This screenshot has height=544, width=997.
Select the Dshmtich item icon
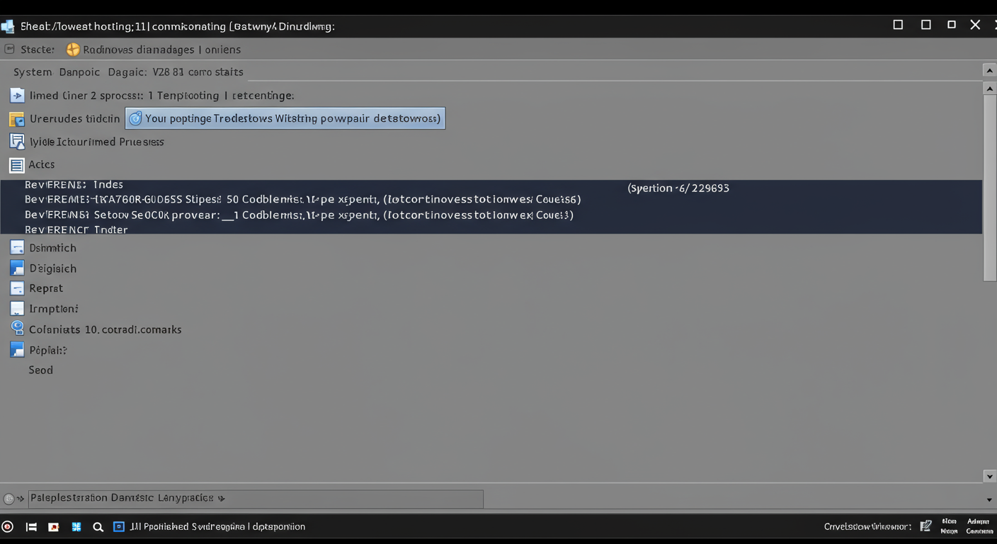coord(17,248)
